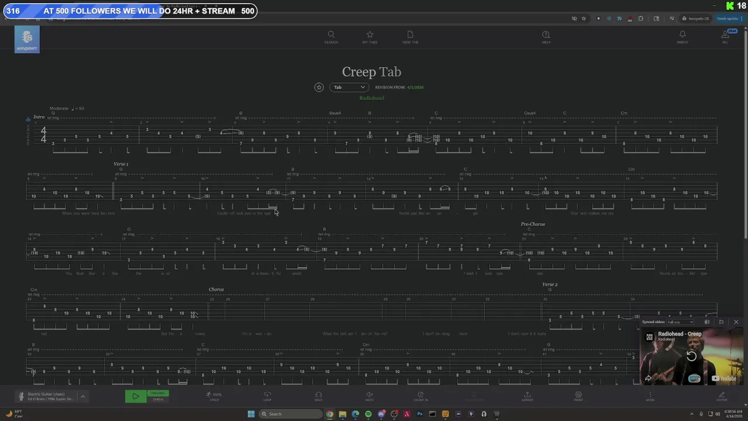Print the tab with Print icon
Screen dimensions: 748x421
(x=578, y=396)
